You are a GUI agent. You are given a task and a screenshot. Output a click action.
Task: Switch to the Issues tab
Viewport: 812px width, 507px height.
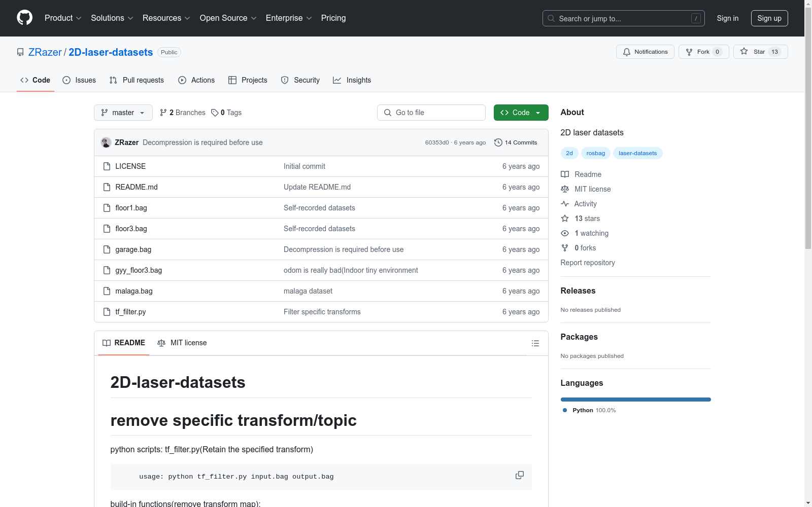point(79,80)
